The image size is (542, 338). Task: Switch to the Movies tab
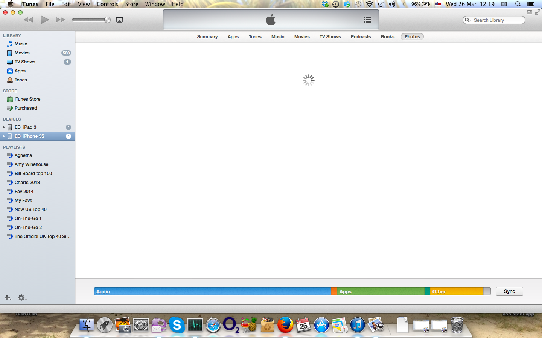(x=302, y=37)
